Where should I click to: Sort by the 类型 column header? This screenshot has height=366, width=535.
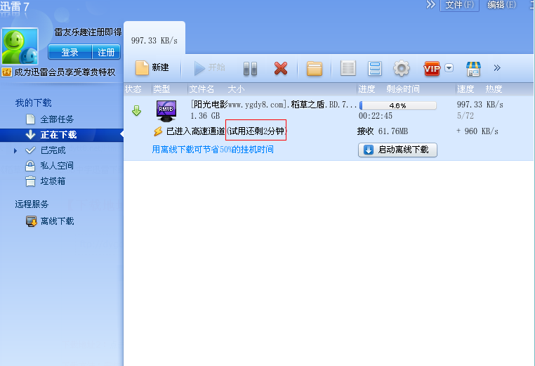point(161,89)
